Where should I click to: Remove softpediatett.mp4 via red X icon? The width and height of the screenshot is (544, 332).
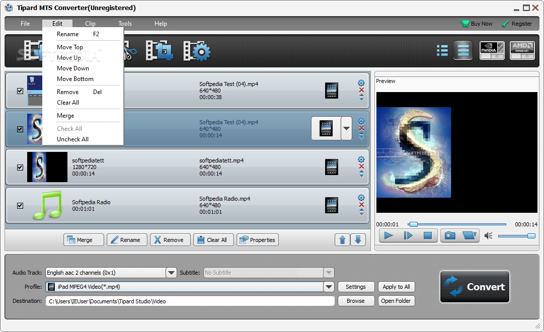[x=361, y=167]
